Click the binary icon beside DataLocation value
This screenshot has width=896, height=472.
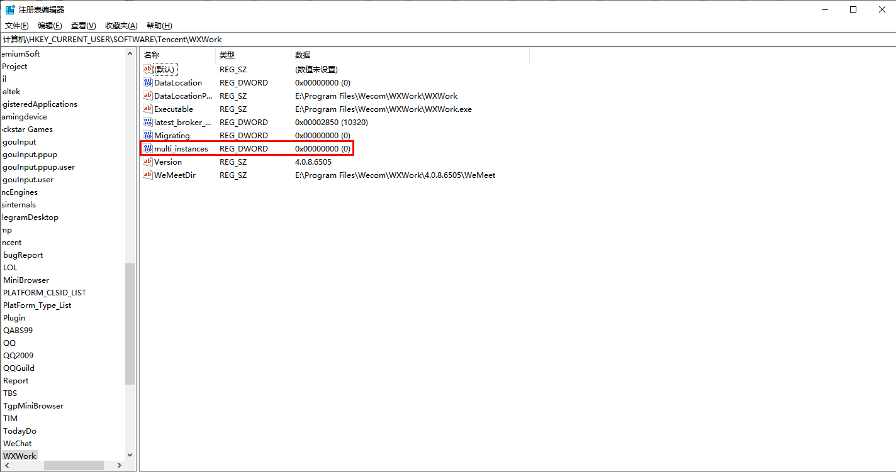pyautogui.click(x=148, y=82)
